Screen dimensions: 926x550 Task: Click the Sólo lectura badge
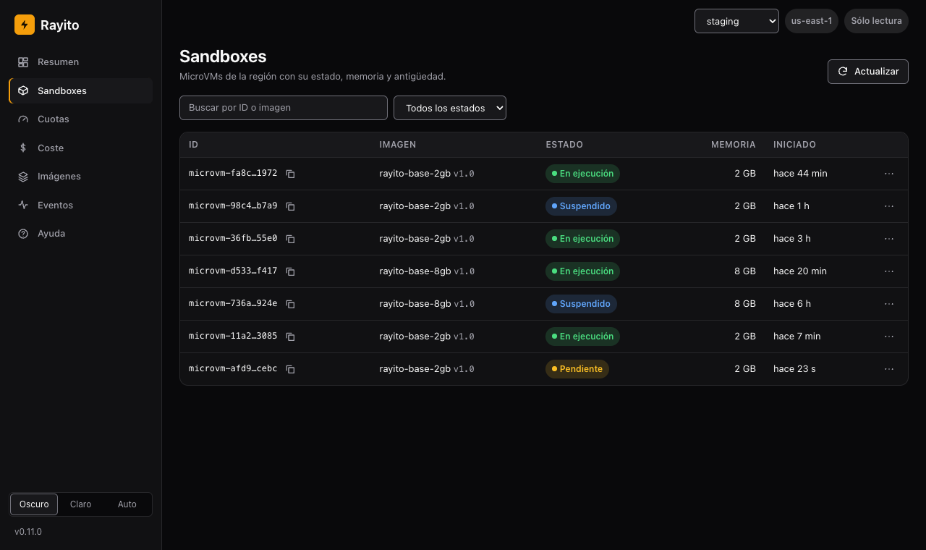pos(876,21)
